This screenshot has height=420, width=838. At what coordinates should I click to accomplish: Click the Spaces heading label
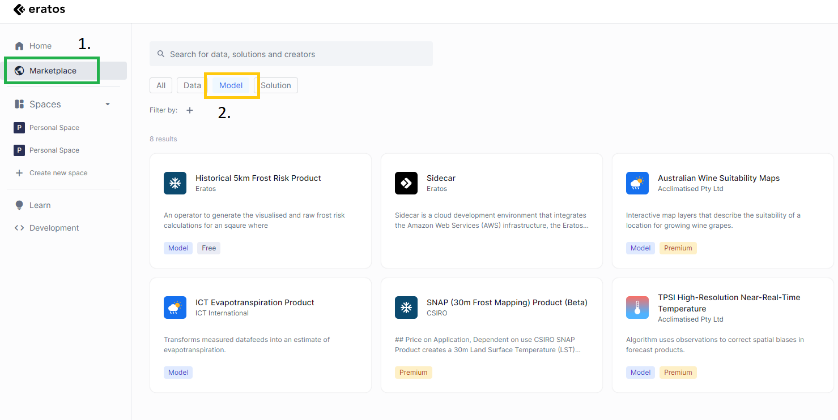tap(45, 104)
